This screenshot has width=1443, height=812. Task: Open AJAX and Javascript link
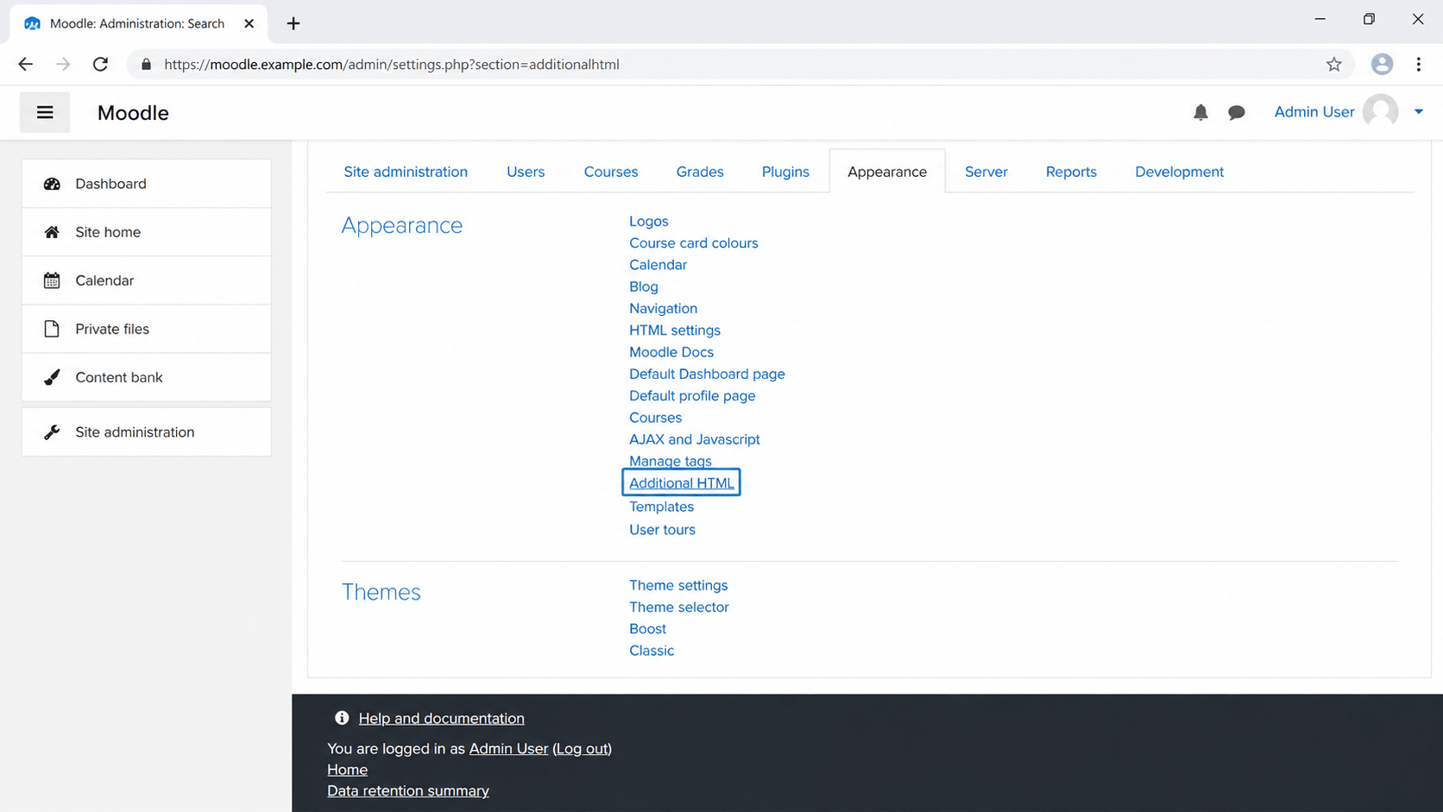tap(694, 439)
